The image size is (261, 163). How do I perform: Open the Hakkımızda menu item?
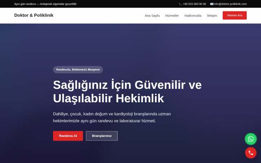(x=193, y=15)
